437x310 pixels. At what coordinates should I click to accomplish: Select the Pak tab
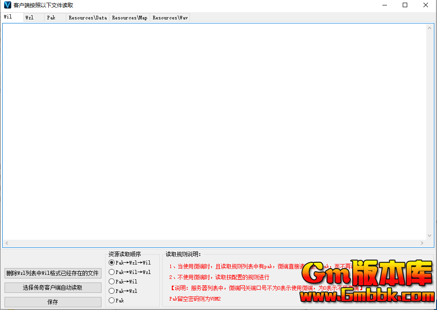[51, 18]
